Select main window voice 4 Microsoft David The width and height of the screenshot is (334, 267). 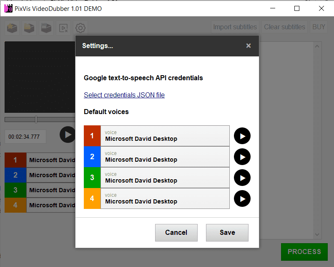pos(51,205)
